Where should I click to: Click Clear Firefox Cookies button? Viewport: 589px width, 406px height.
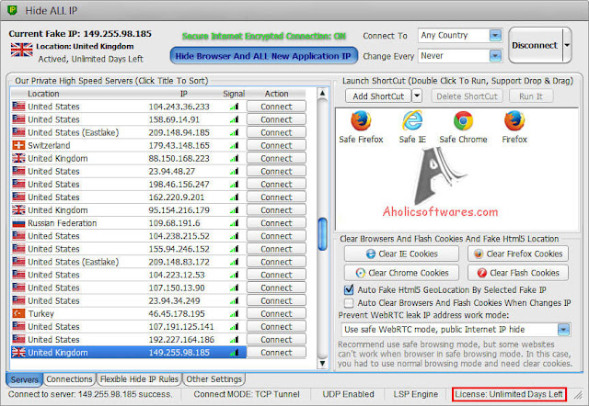(x=518, y=254)
